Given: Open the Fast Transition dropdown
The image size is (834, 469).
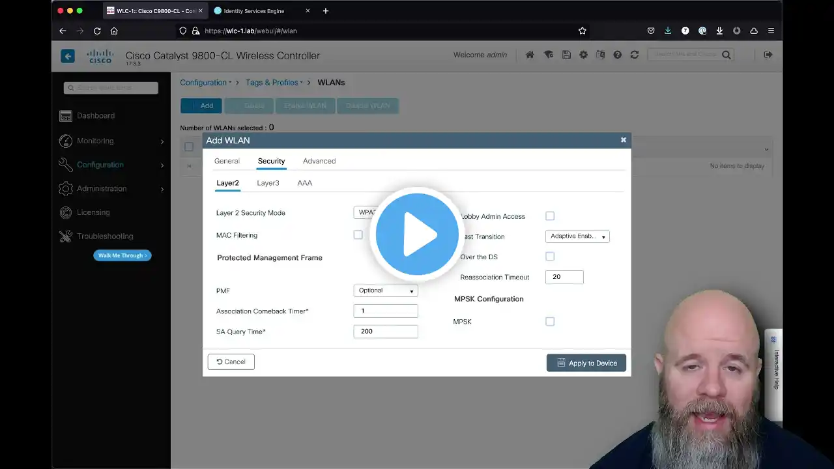Looking at the screenshot, I should [x=577, y=236].
